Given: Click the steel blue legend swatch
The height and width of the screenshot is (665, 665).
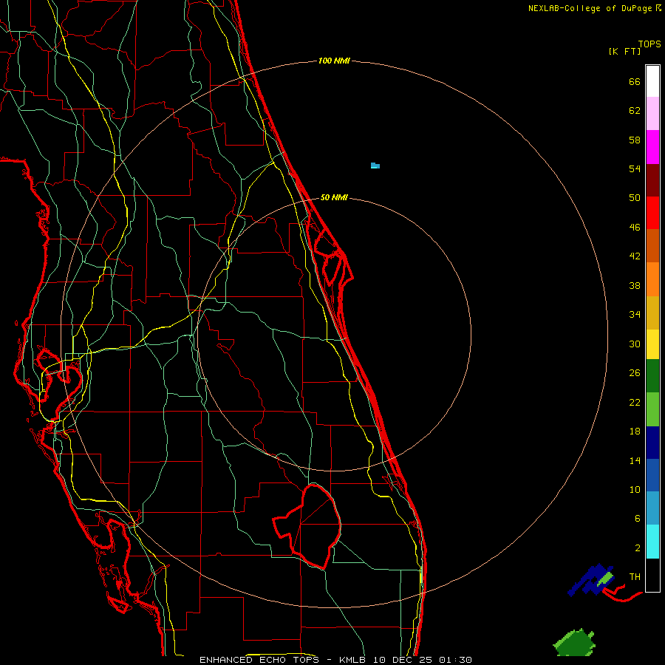Looking at the screenshot, I should pyautogui.click(x=652, y=508).
